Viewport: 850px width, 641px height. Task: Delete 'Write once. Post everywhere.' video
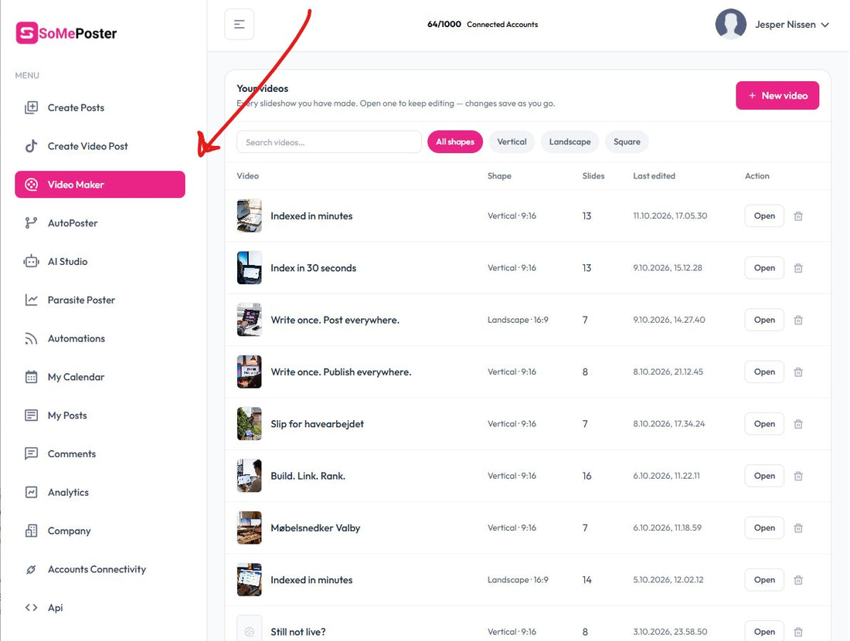click(798, 320)
